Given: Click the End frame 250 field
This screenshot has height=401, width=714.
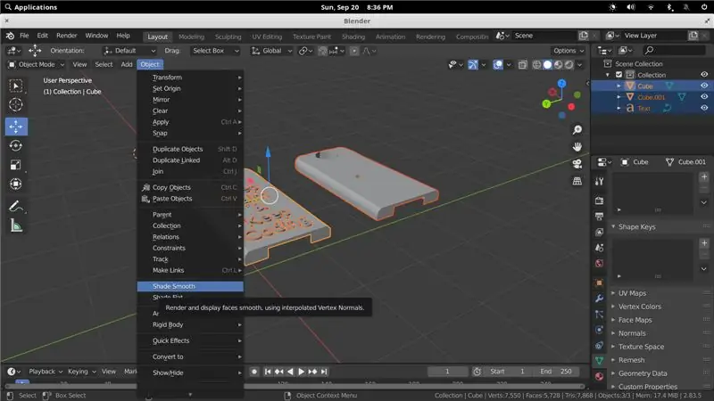Looking at the screenshot, I should pyautogui.click(x=556, y=372).
